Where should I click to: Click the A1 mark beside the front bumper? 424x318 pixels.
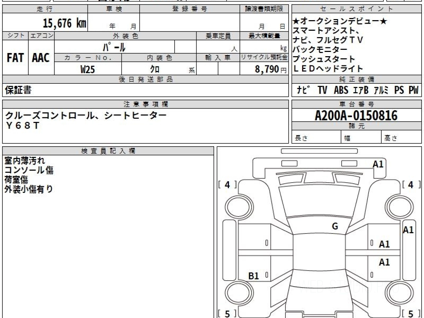click(x=378, y=164)
